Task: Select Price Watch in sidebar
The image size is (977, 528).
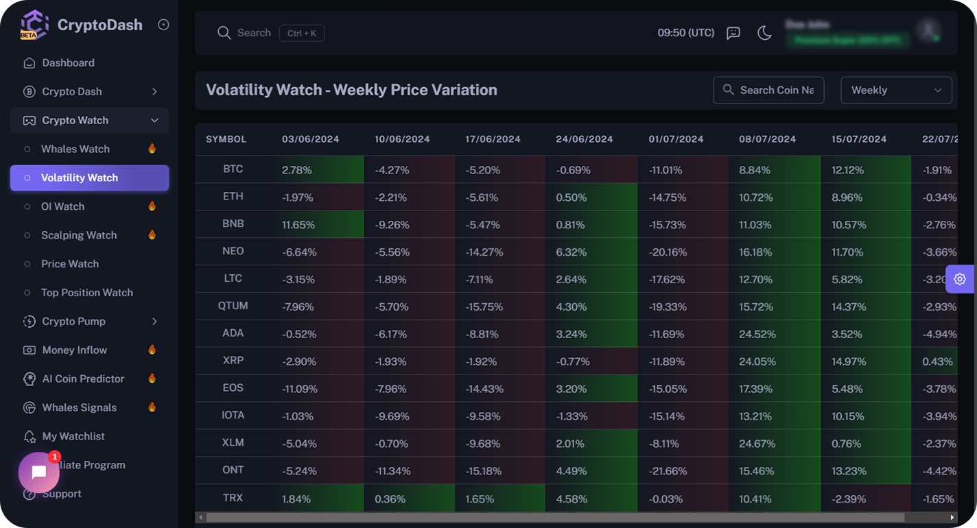Action: (x=89, y=264)
